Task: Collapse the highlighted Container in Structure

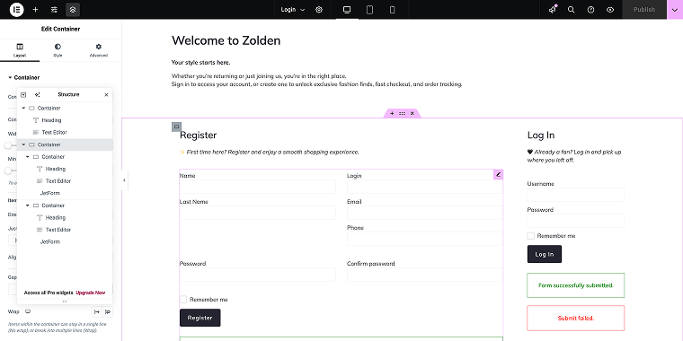Action: [x=23, y=144]
